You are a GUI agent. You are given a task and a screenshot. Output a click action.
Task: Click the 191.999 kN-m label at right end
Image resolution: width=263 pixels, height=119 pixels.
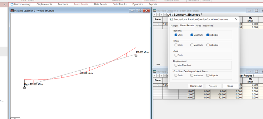click(x=142, y=52)
